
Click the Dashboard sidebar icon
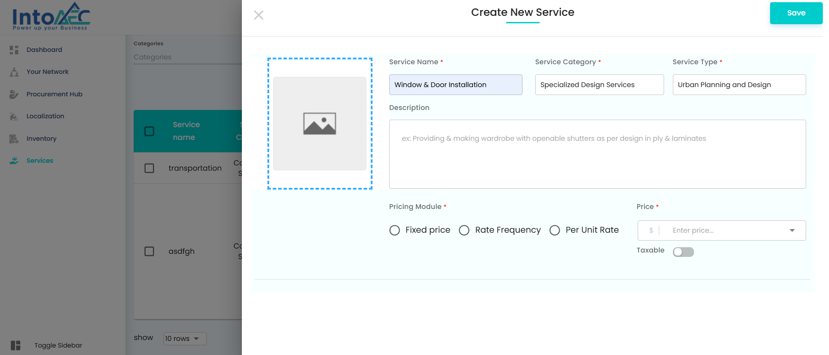pos(14,50)
